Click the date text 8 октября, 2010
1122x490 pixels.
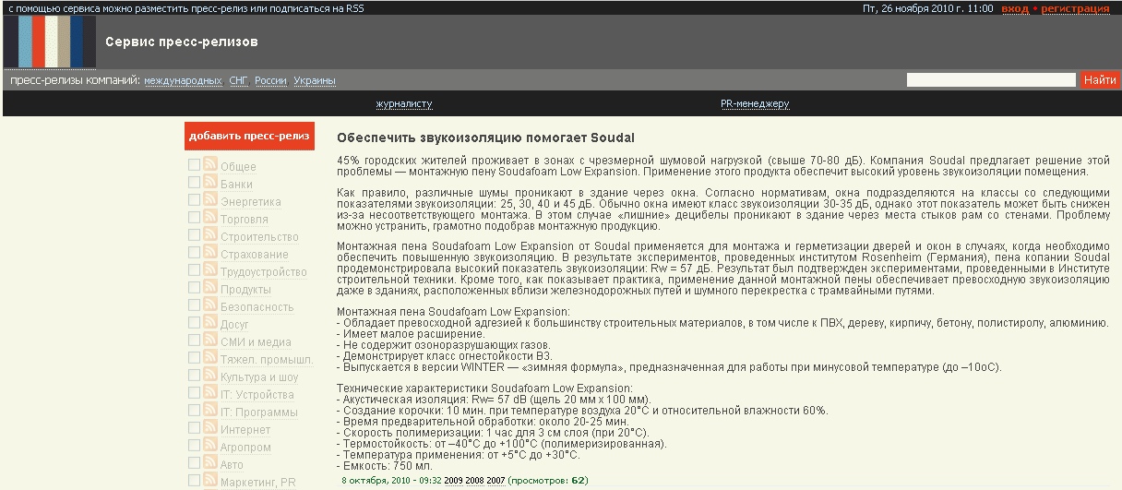pyautogui.click(x=376, y=480)
